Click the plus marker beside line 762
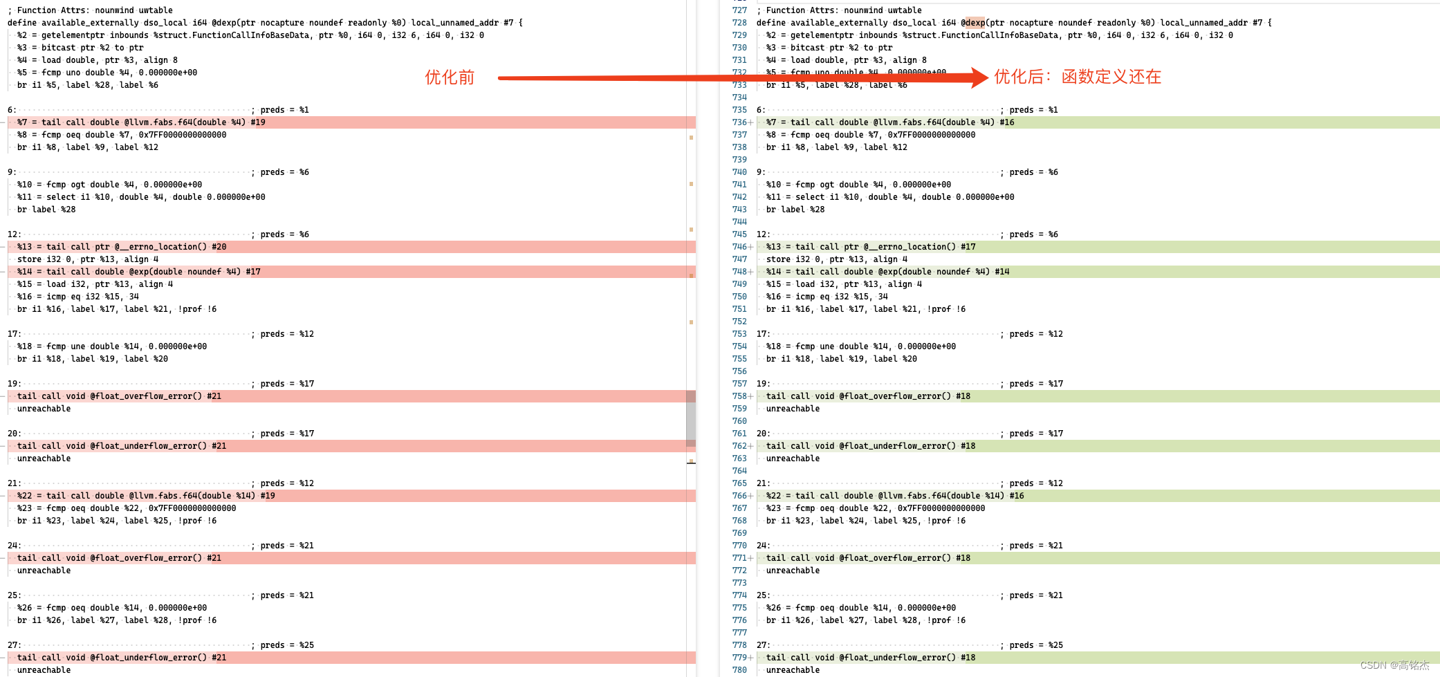This screenshot has height=677, width=1440. click(751, 446)
